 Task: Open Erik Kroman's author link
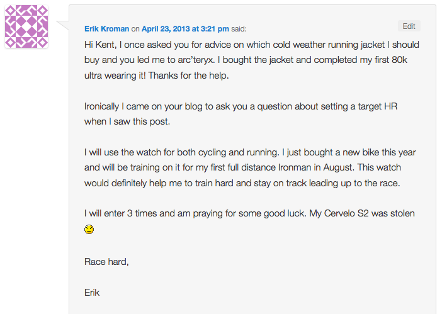[106, 29]
